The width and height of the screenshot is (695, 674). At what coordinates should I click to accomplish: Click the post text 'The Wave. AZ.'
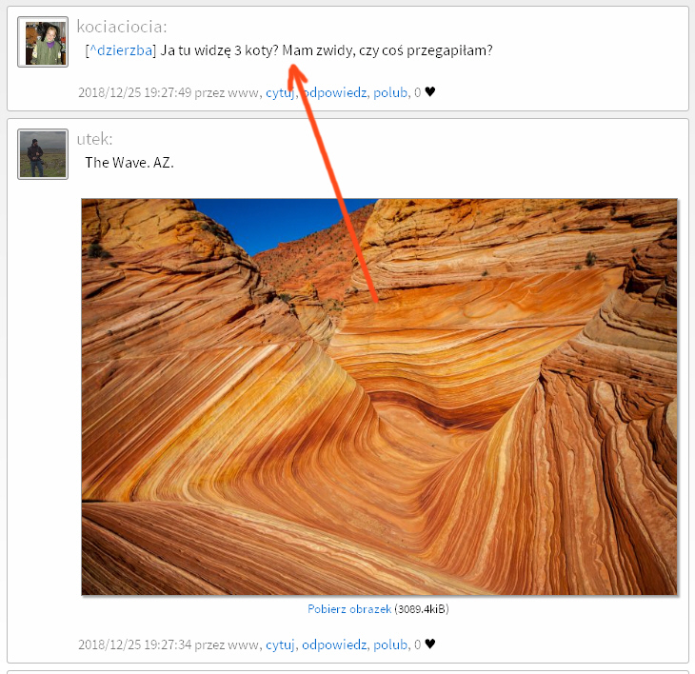(x=129, y=163)
